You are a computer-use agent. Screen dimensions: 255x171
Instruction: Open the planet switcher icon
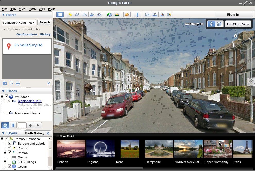coord(127,15)
